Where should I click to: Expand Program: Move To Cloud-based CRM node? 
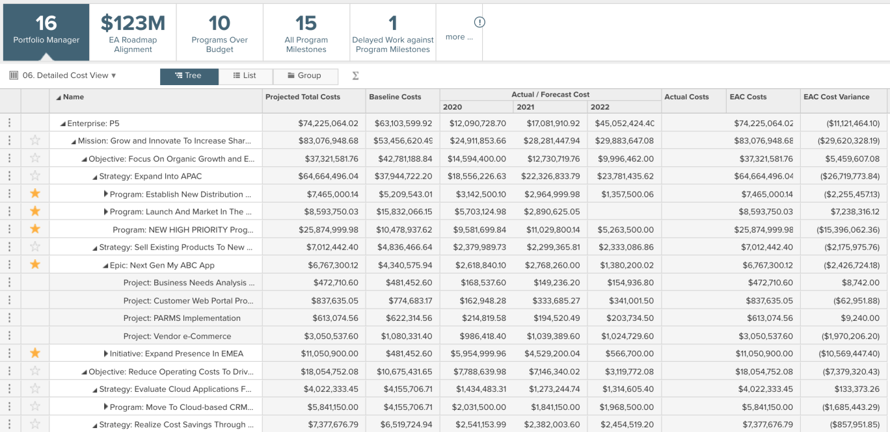tap(106, 407)
